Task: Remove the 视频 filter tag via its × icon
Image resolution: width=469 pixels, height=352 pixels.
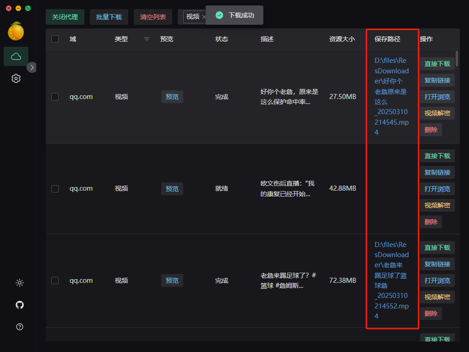Action: [204, 17]
